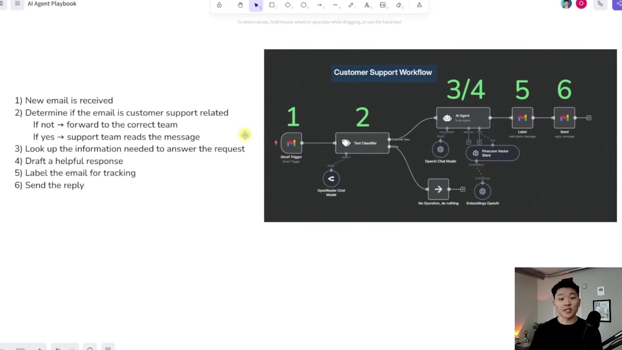The width and height of the screenshot is (622, 350).
Task: Click the Gmail Send node icon
Action: 564,118
